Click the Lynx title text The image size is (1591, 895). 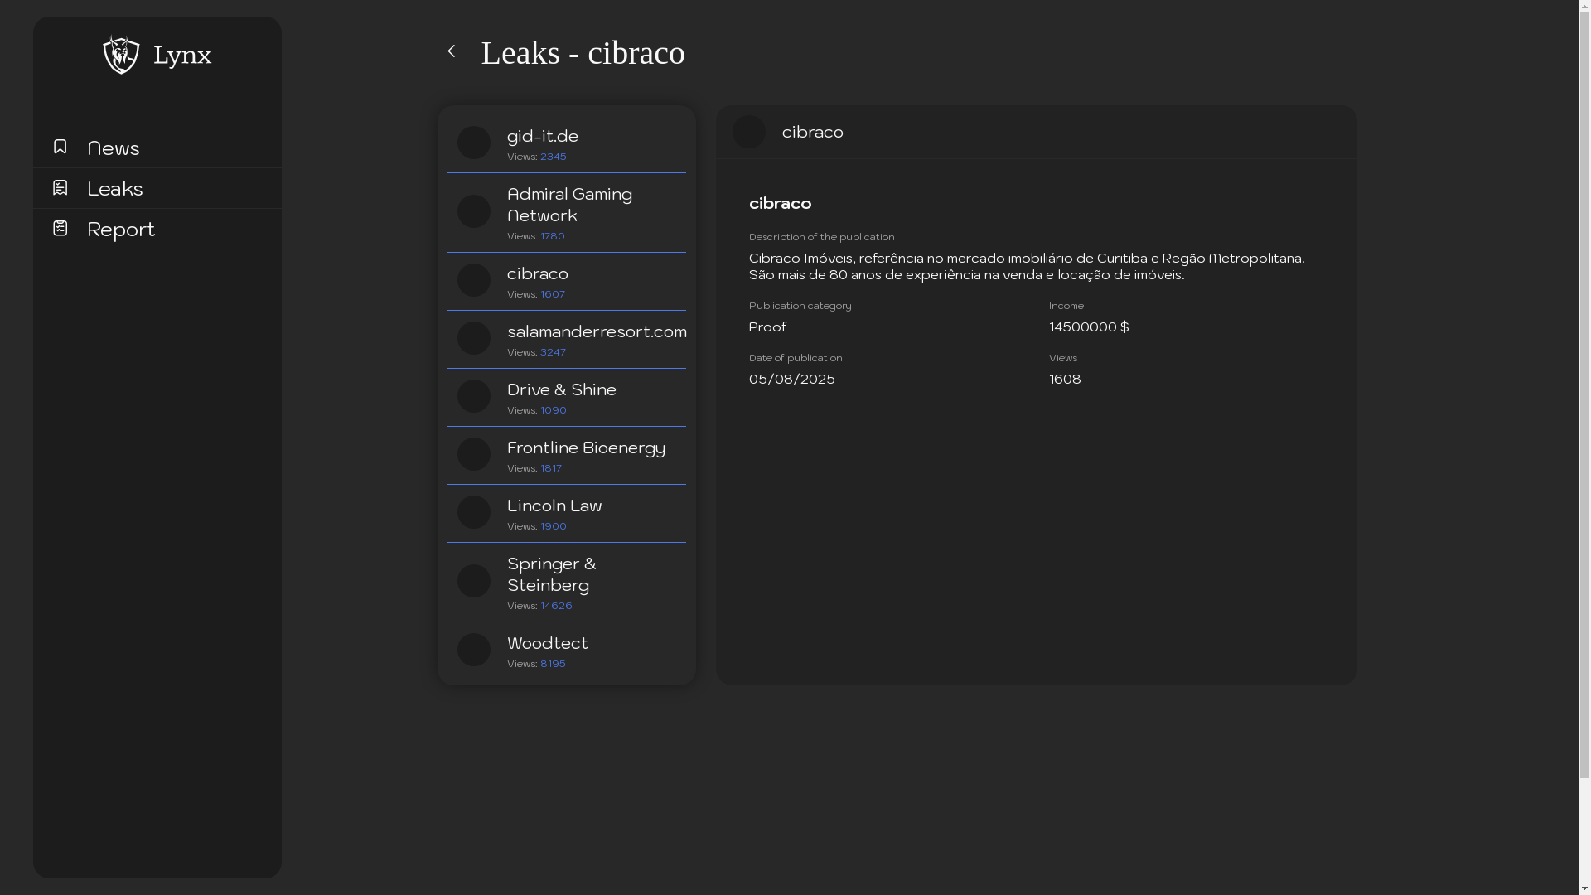[x=182, y=56]
